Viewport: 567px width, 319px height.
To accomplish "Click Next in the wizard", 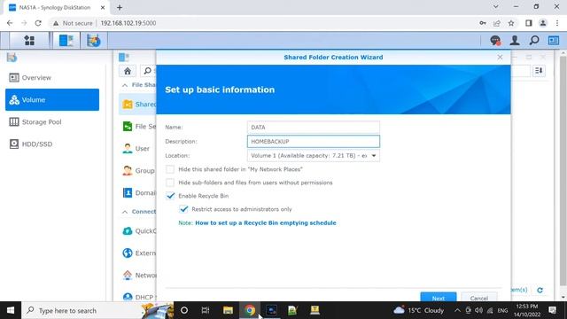I will 439,297.
